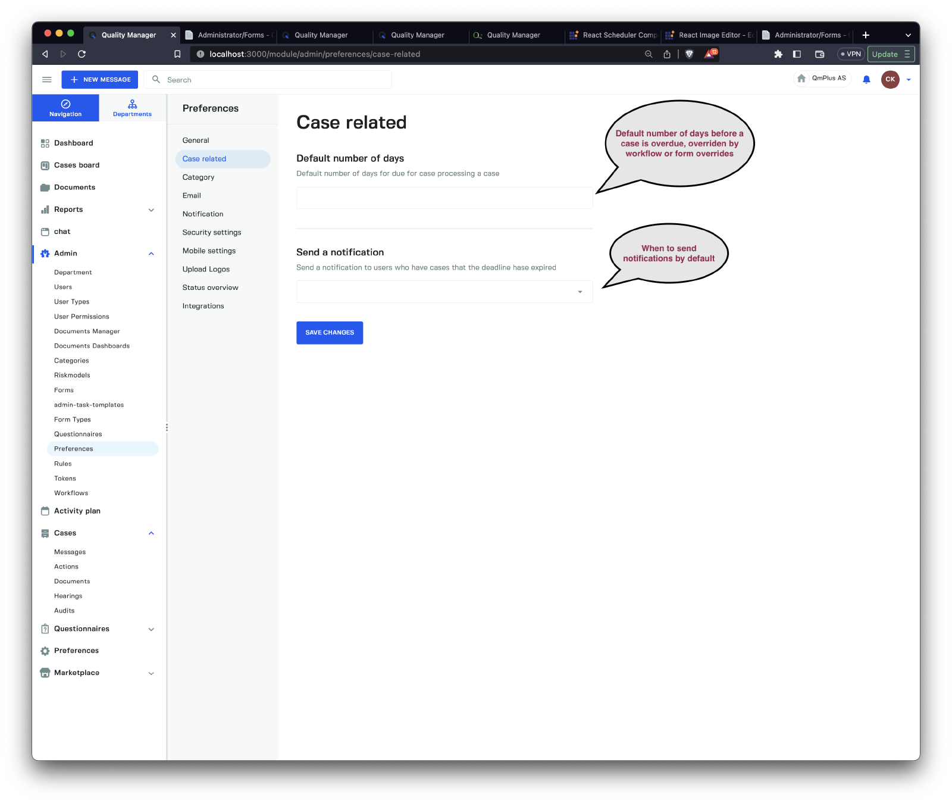Viewport: 952px width, 803px height.
Task: Click the Save Changes button
Action: pyautogui.click(x=330, y=333)
